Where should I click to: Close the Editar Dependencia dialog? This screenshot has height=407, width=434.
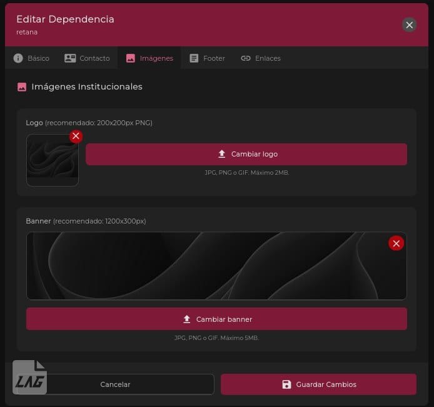tap(410, 25)
